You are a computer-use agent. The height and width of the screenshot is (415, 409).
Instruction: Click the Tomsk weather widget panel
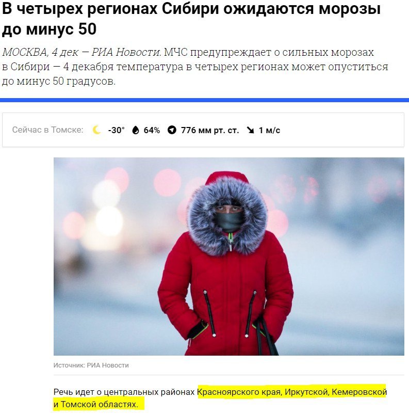pyautogui.click(x=203, y=130)
